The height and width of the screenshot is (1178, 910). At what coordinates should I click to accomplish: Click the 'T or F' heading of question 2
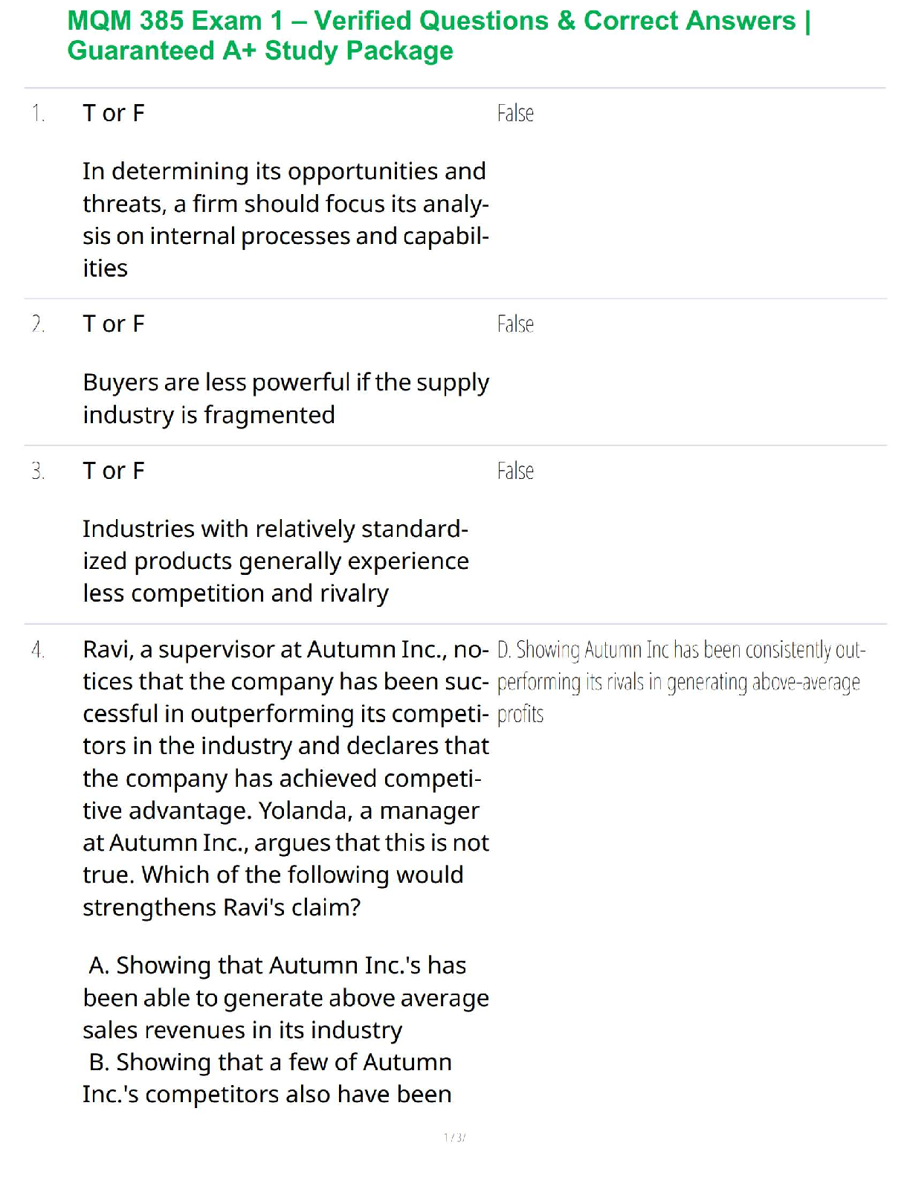click(114, 324)
